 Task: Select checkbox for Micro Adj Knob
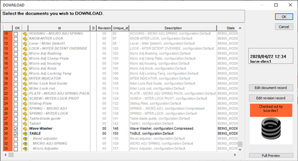click(x=16, y=69)
